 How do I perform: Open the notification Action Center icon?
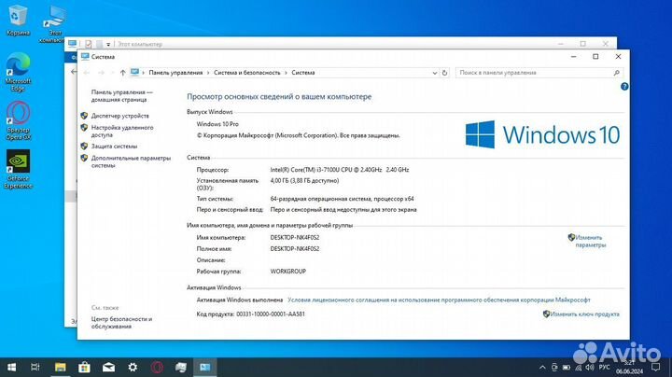click(656, 367)
